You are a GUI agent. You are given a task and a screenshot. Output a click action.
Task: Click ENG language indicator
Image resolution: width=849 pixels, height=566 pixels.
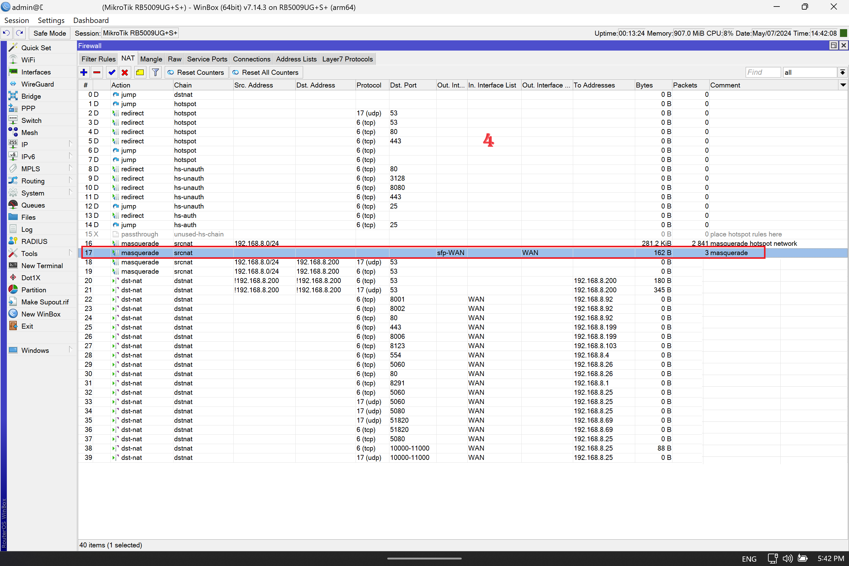tap(749, 559)
